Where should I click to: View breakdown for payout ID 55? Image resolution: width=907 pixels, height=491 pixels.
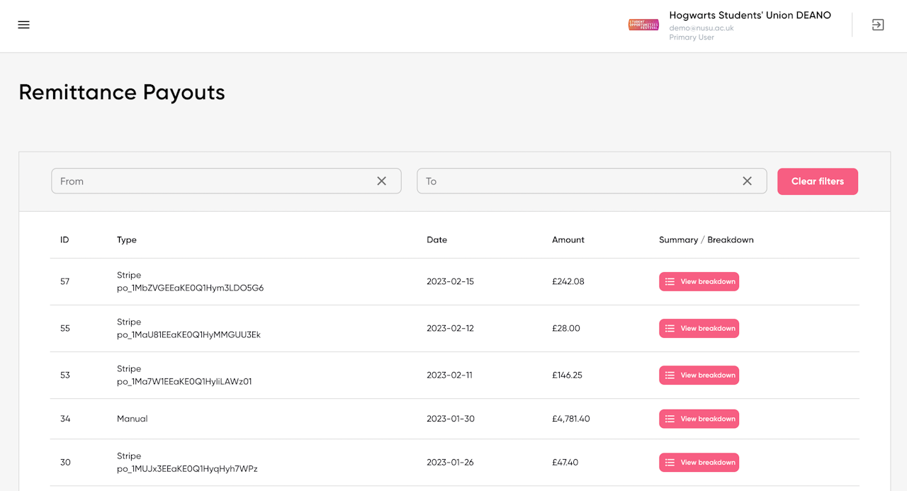pos(699,328)
